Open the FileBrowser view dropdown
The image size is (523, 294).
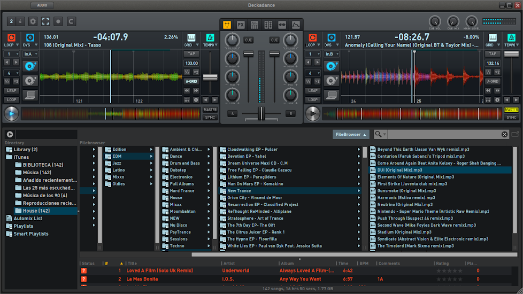[x=350, y=134]
